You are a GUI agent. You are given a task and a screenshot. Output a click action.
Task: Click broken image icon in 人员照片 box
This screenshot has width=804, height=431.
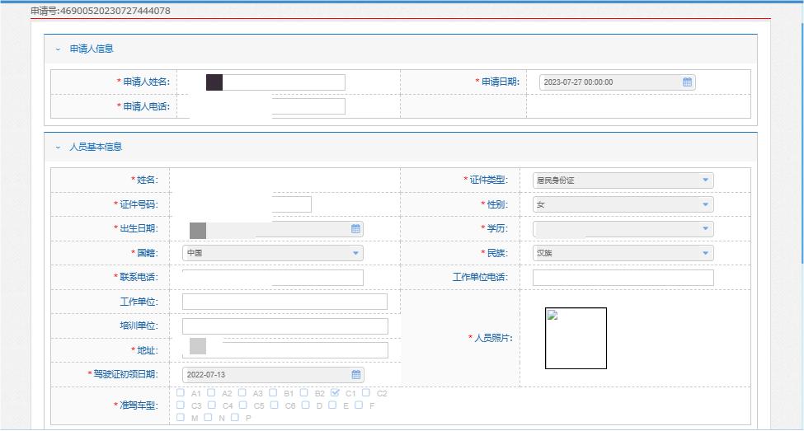(x=553, y=315)
